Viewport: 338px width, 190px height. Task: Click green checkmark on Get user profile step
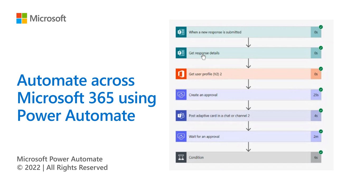coord(321,69)
